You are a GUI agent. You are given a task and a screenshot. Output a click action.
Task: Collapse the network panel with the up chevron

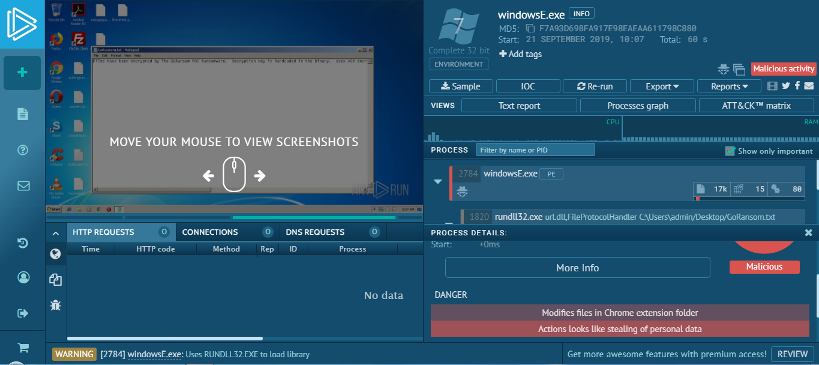pyautogui.click(x=56, y=233)
